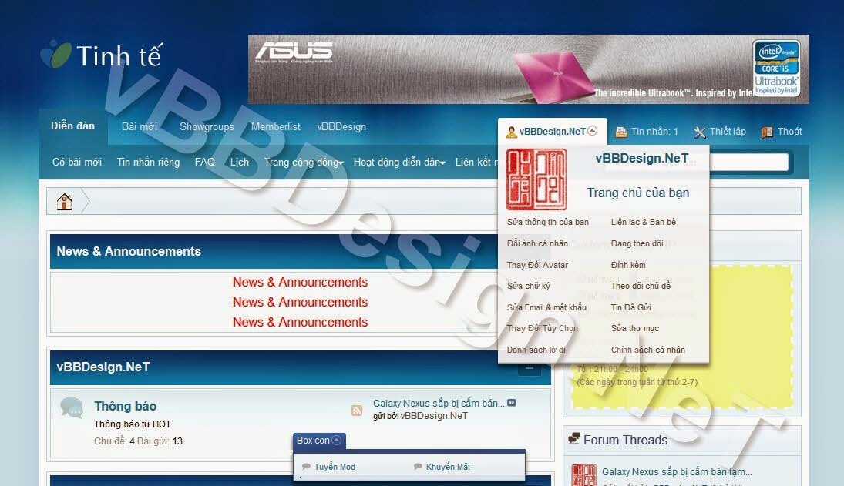Click the Forum Threads panel icon
Viewport: 844px width, 486px height.
pos(574,438)
